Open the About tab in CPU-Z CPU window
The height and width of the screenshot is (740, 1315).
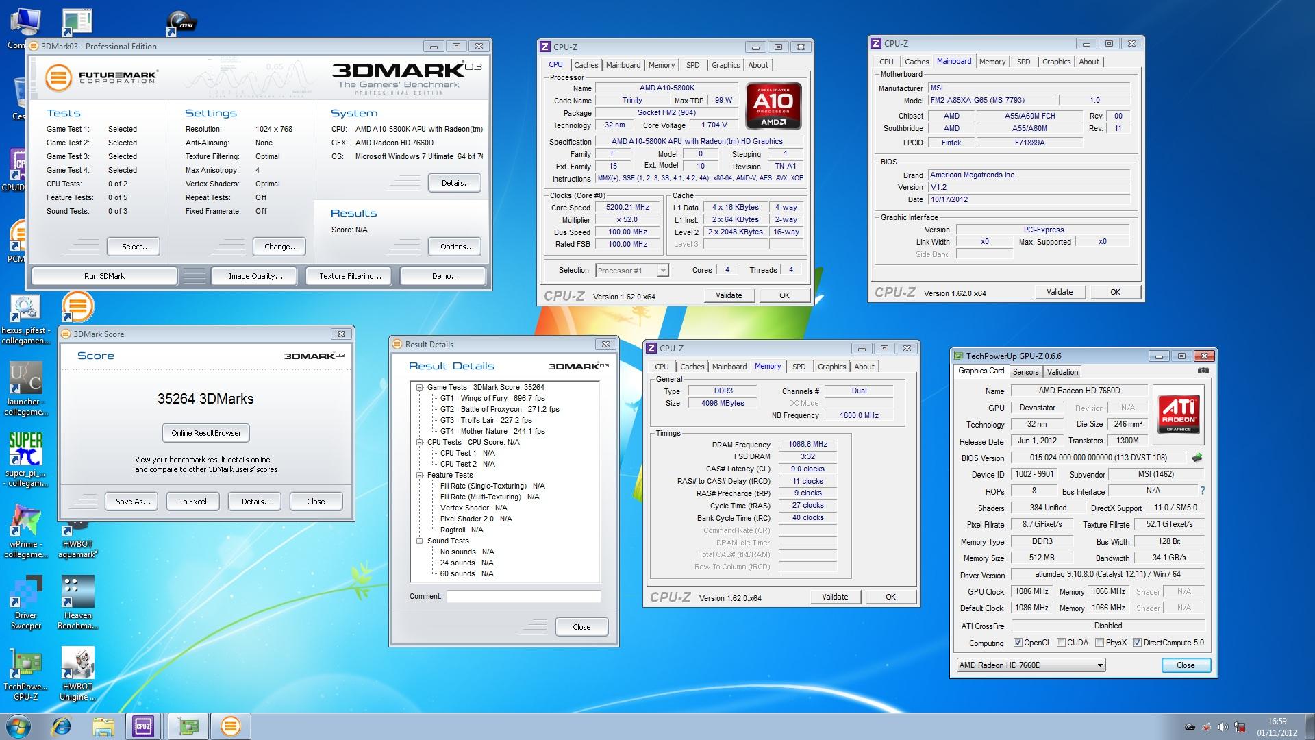[757, 65]
